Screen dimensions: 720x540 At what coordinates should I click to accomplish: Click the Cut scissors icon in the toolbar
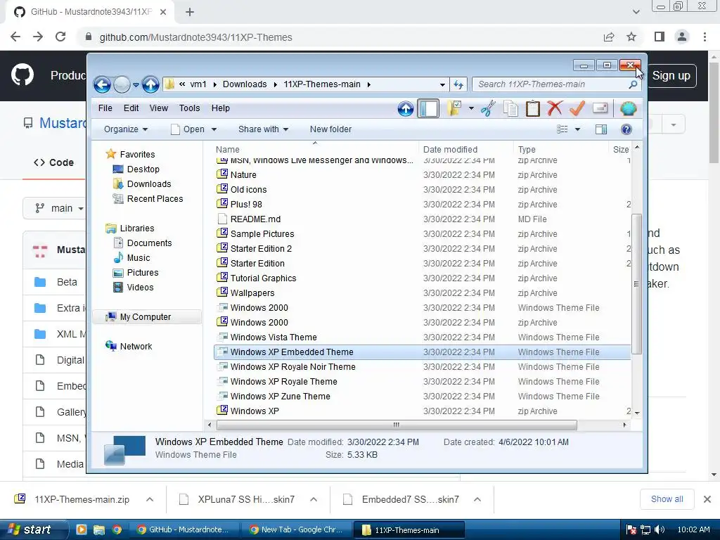click(x=488, y=109)
